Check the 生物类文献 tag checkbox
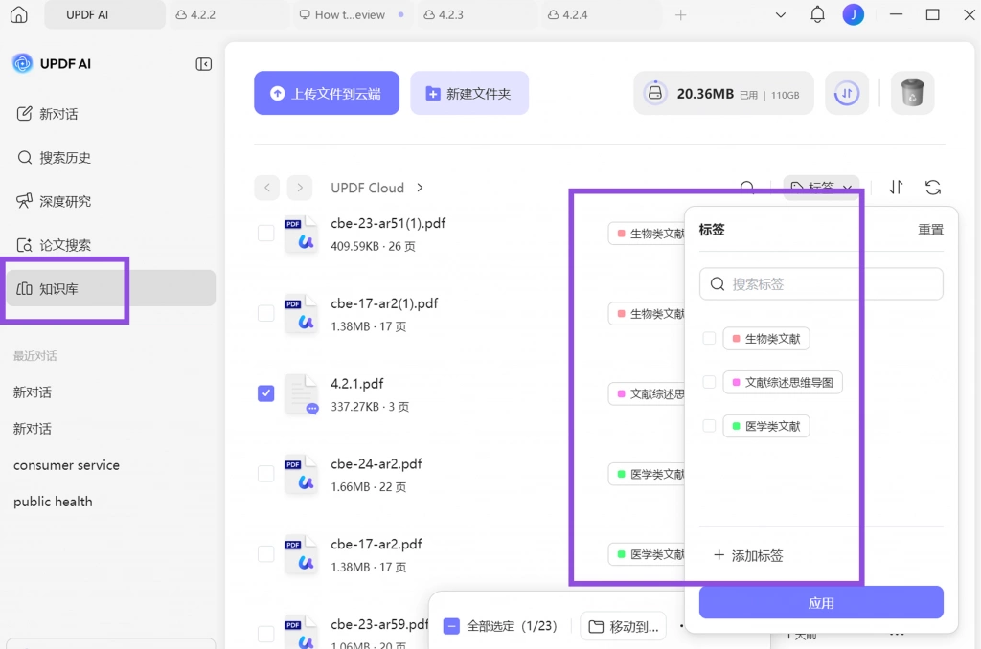981x649 pixels. (x=709, y=338)
